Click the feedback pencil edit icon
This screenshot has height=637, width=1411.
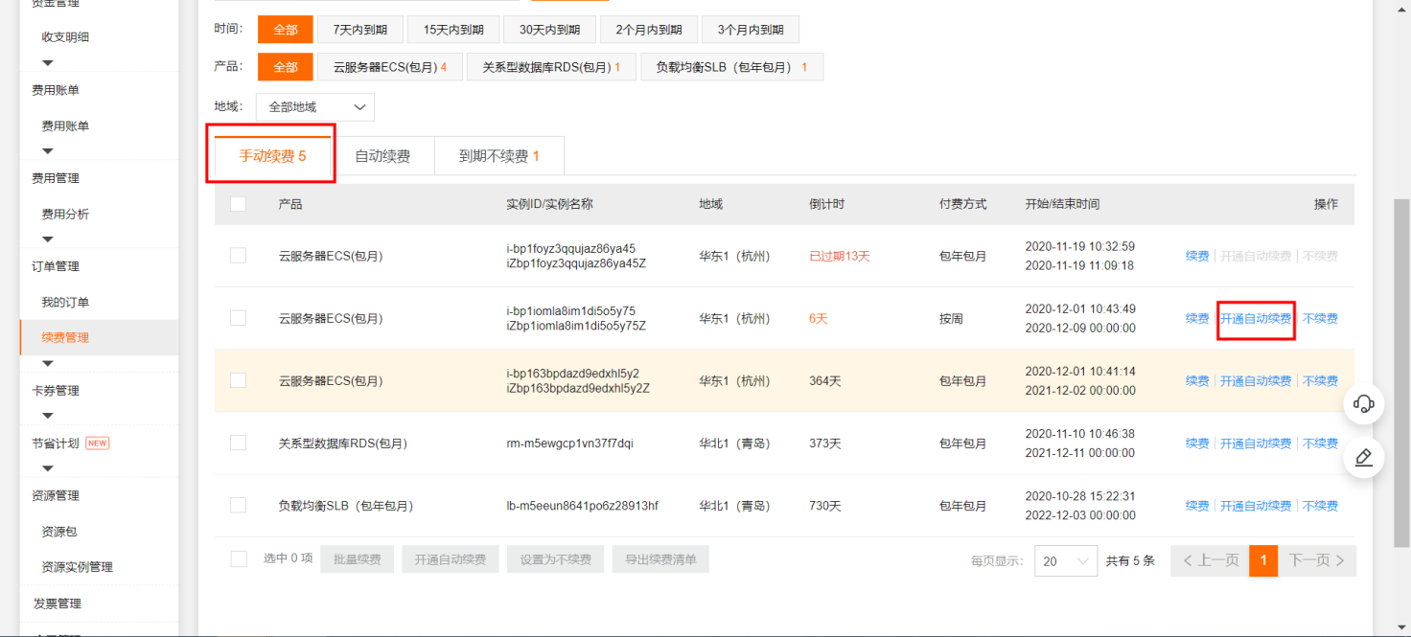1363,458
